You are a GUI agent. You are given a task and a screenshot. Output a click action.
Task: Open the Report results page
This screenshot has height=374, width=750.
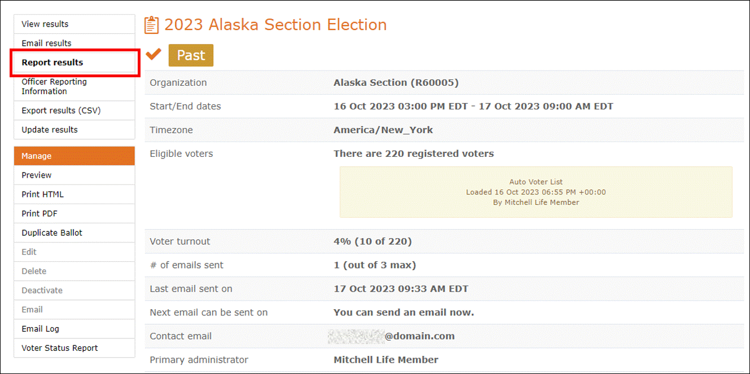[x=74, y=63]
